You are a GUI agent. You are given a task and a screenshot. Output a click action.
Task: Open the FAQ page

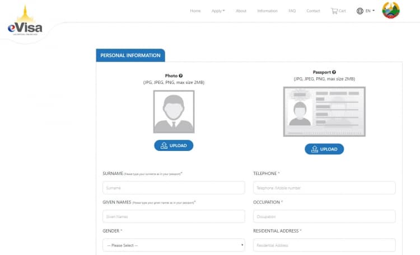coord(292,11)
